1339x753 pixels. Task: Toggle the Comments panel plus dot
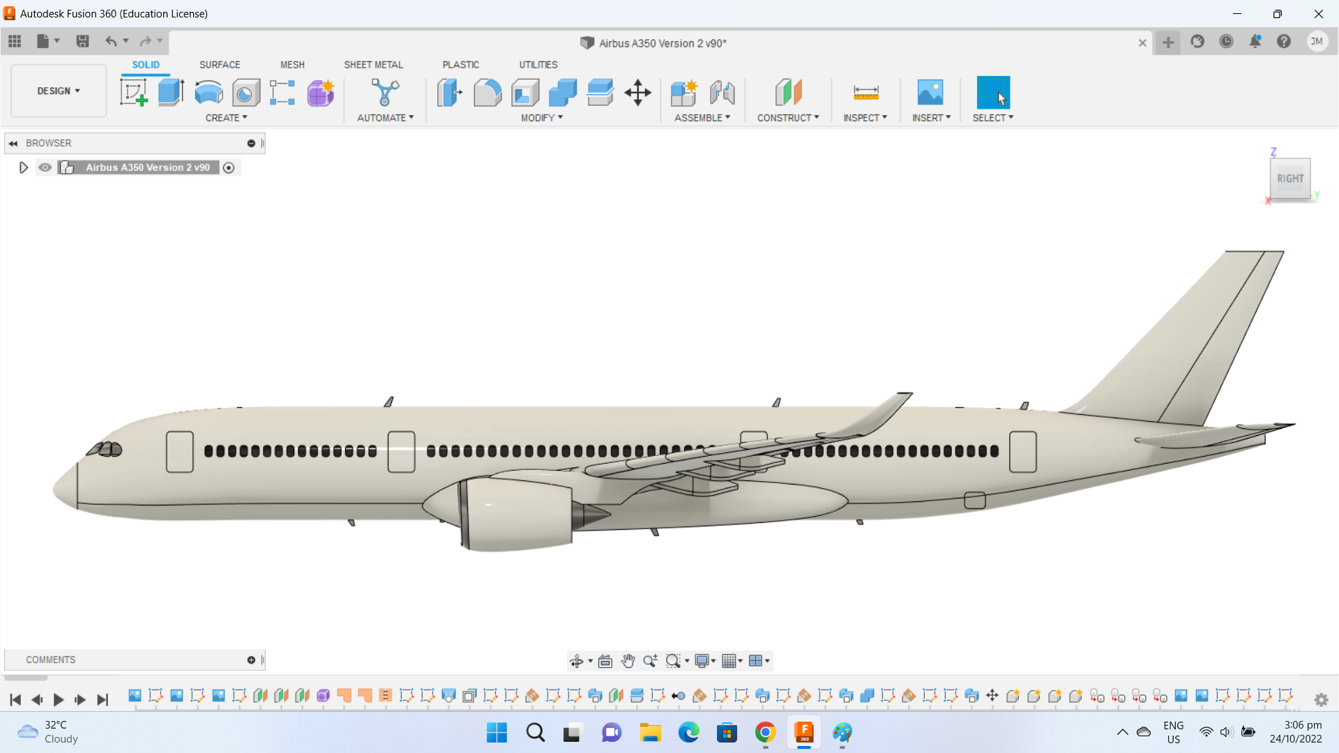coord(251,660)
